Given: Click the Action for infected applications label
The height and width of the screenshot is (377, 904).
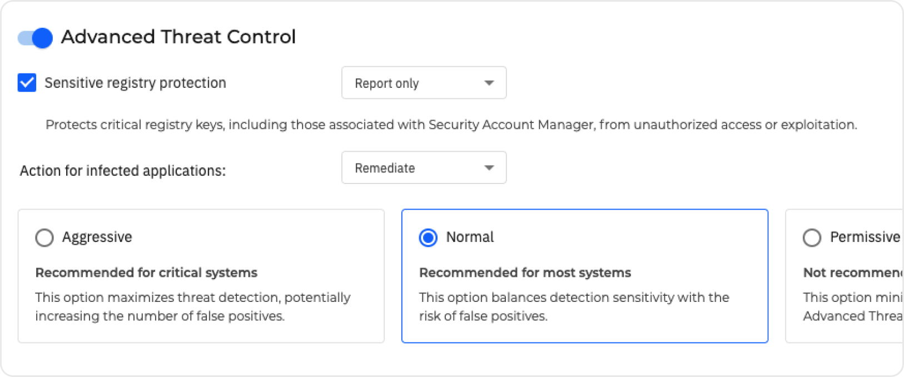Looking at the screenshot, I should pyautogui.click(x=123, y=171).
